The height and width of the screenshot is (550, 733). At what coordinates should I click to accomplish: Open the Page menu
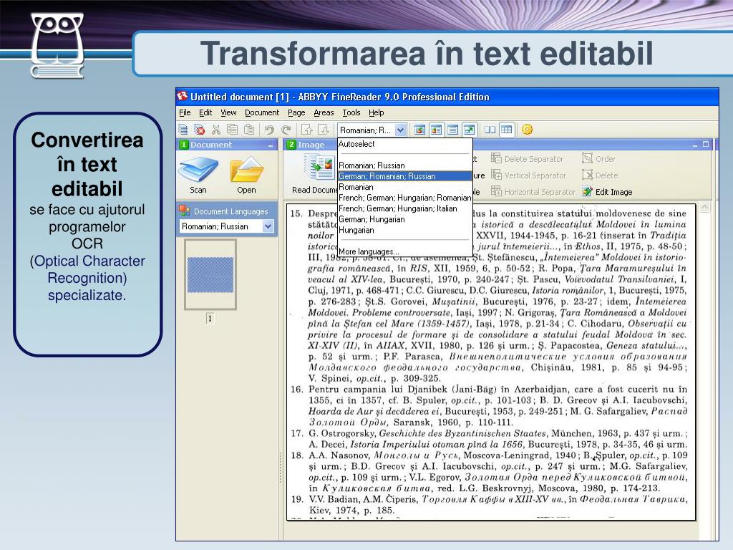296,112
